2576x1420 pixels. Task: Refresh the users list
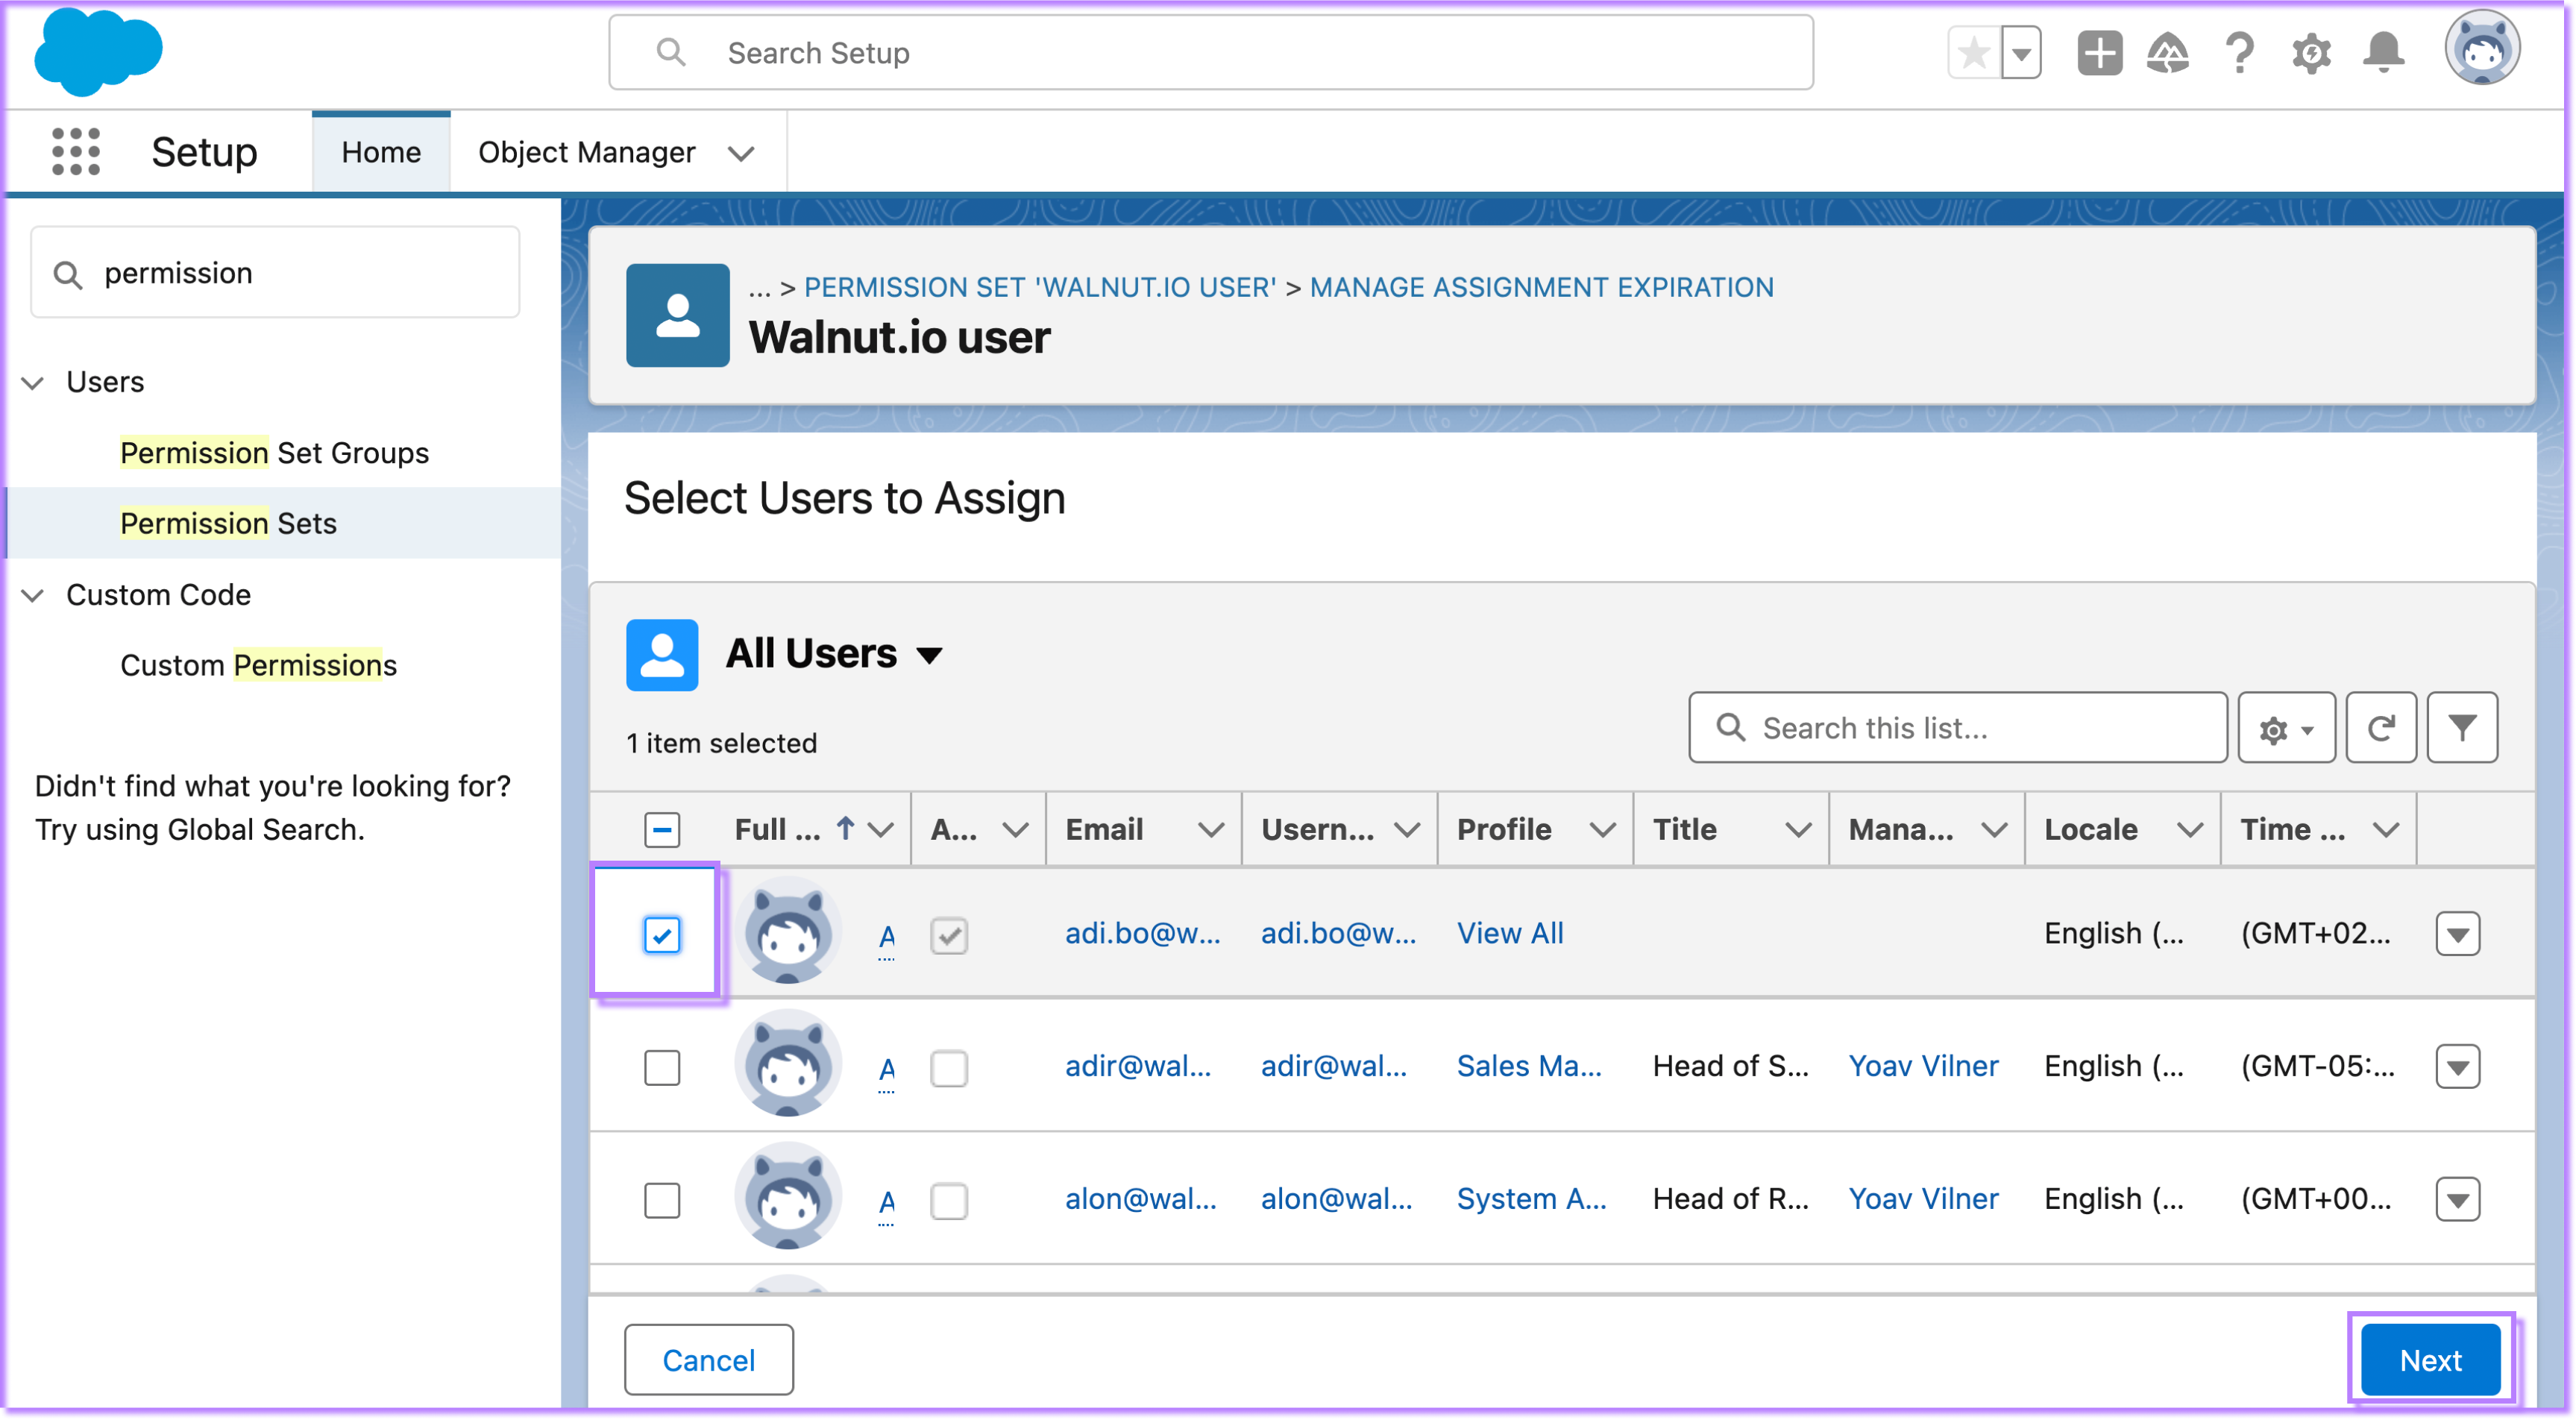[x=2381, y=728]
